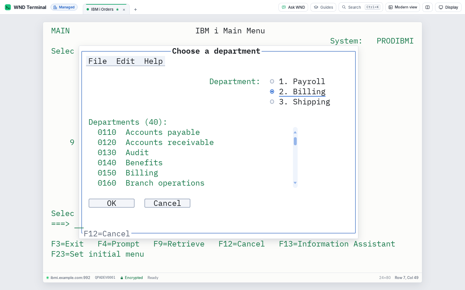This screenshot has height=290, width=465.
Task: Click F23=Set initial menu key
Action: (x=98, y=254)
